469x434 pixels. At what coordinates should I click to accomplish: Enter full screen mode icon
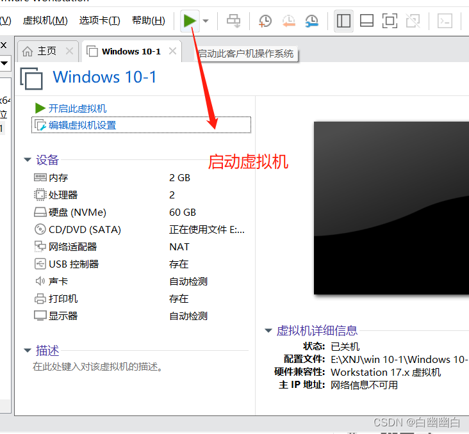(x=390, y=21)
